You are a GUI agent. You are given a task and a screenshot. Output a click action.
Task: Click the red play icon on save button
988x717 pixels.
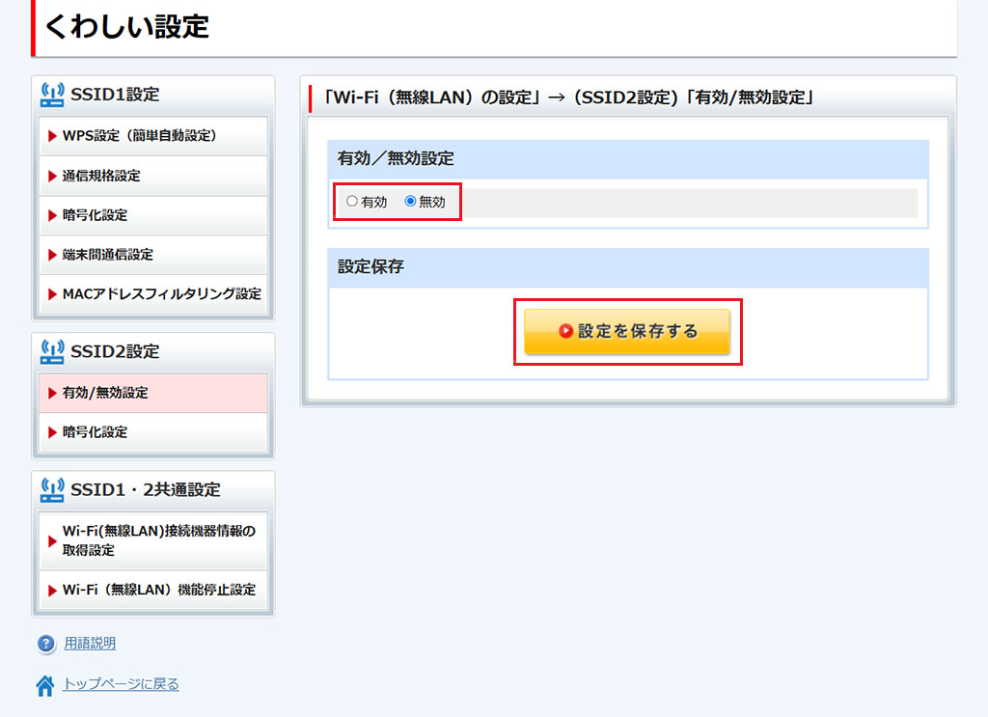point(566,331)
